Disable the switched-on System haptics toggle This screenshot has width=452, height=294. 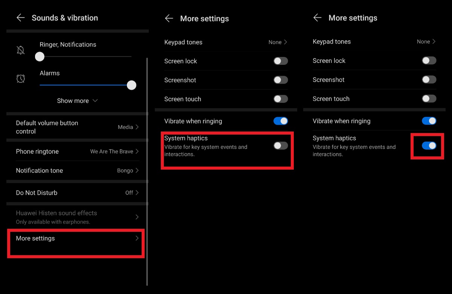click(429, 145)
